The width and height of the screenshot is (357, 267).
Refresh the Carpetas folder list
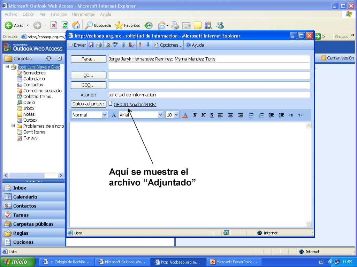[49, 58]
